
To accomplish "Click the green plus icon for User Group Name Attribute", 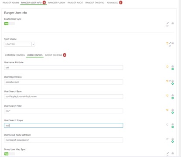I will pyautogui.click(x=173, y=142).
